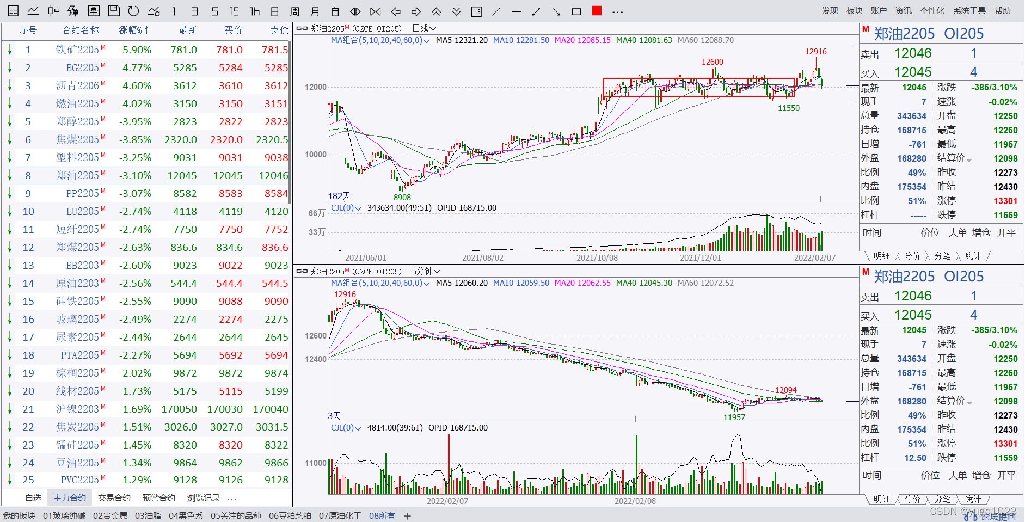
Task: Switch to the time-sharing line chart icon
Action: coord(33,11)
